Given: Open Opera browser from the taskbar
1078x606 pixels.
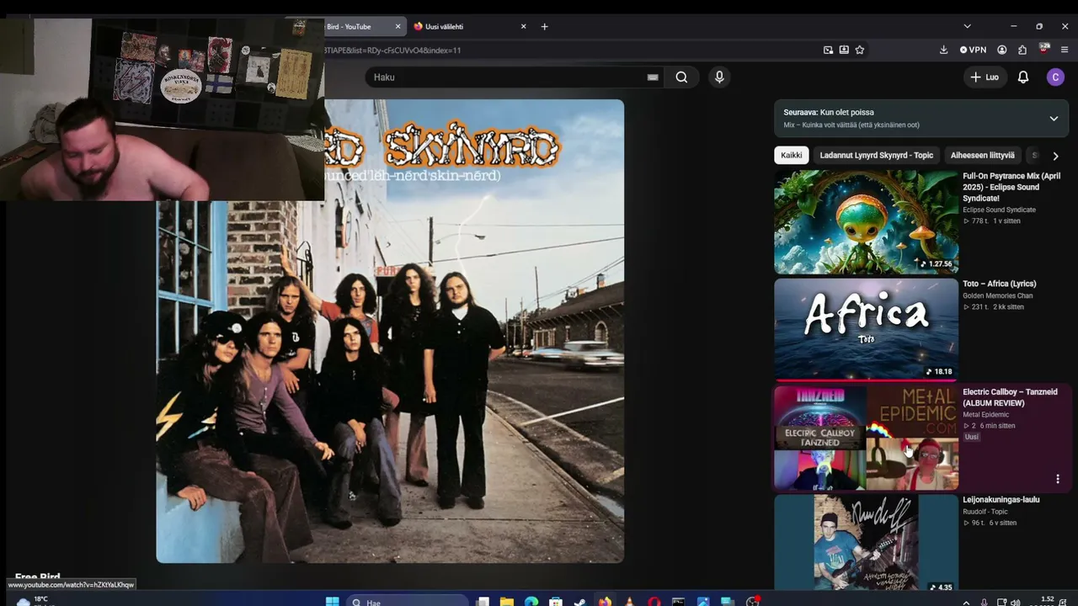Looking at the screenshot, I should tap(654, 602).
